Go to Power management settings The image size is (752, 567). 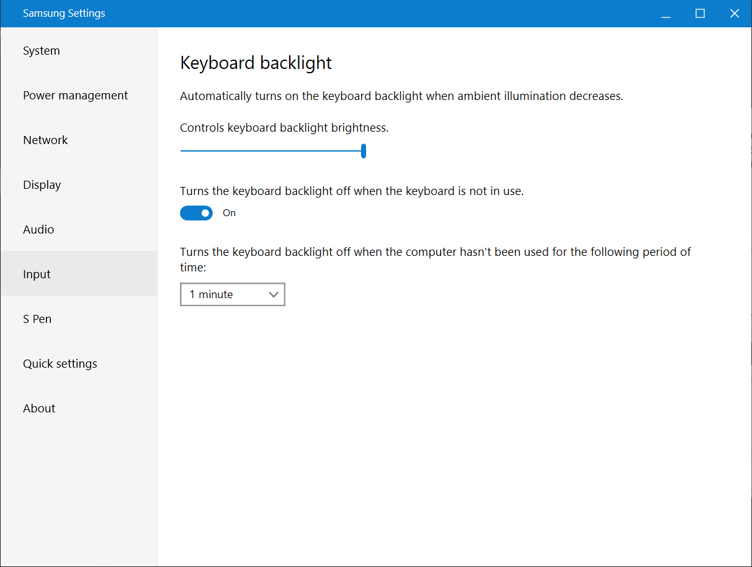point(79,96)
